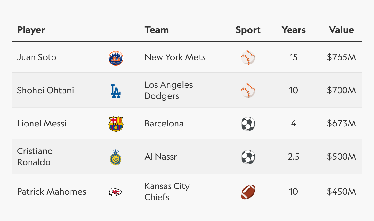The image size is (374, 221).
Task: Click the Kansas City Chiefs arrowhead logo
Action: (x=116, y=192)
